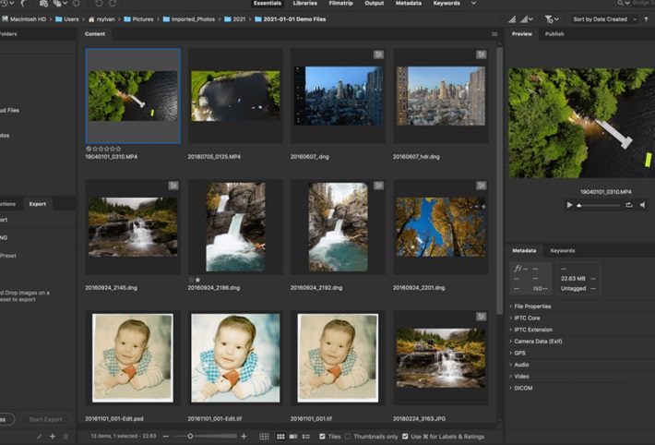Mute the preview video audio
The width and height of the screenshot is (655, 445).
[642, 205]
